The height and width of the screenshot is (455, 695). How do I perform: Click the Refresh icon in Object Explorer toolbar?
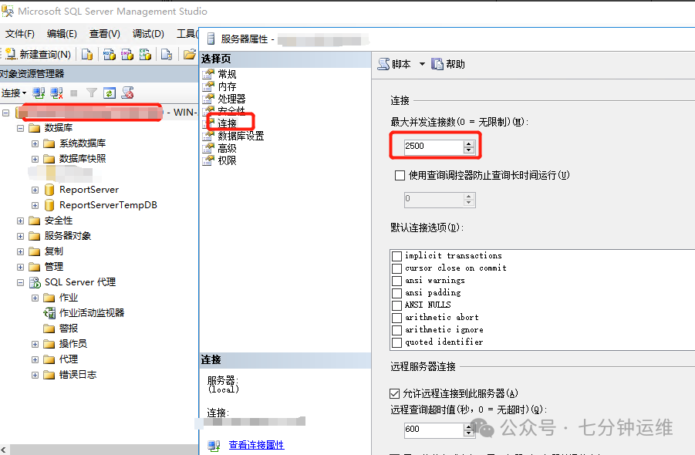(x=110, y=93)
